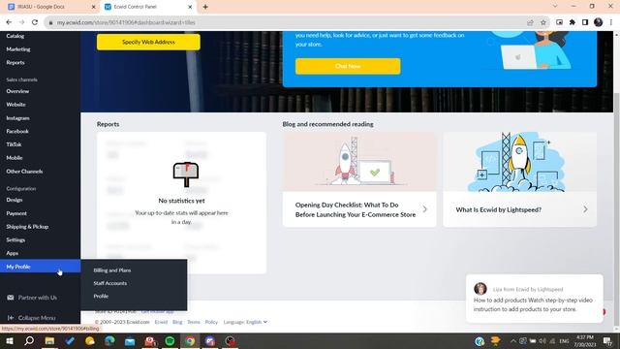Click Liza's avatar in chat popup
This screenshot has height=349, width=620.
[480, 289]
